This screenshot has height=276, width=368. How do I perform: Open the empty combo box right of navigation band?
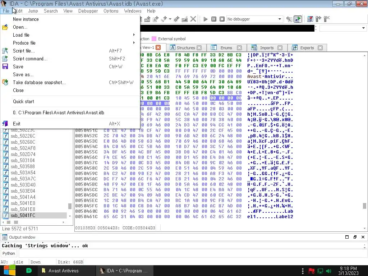(x=343, y=28)
